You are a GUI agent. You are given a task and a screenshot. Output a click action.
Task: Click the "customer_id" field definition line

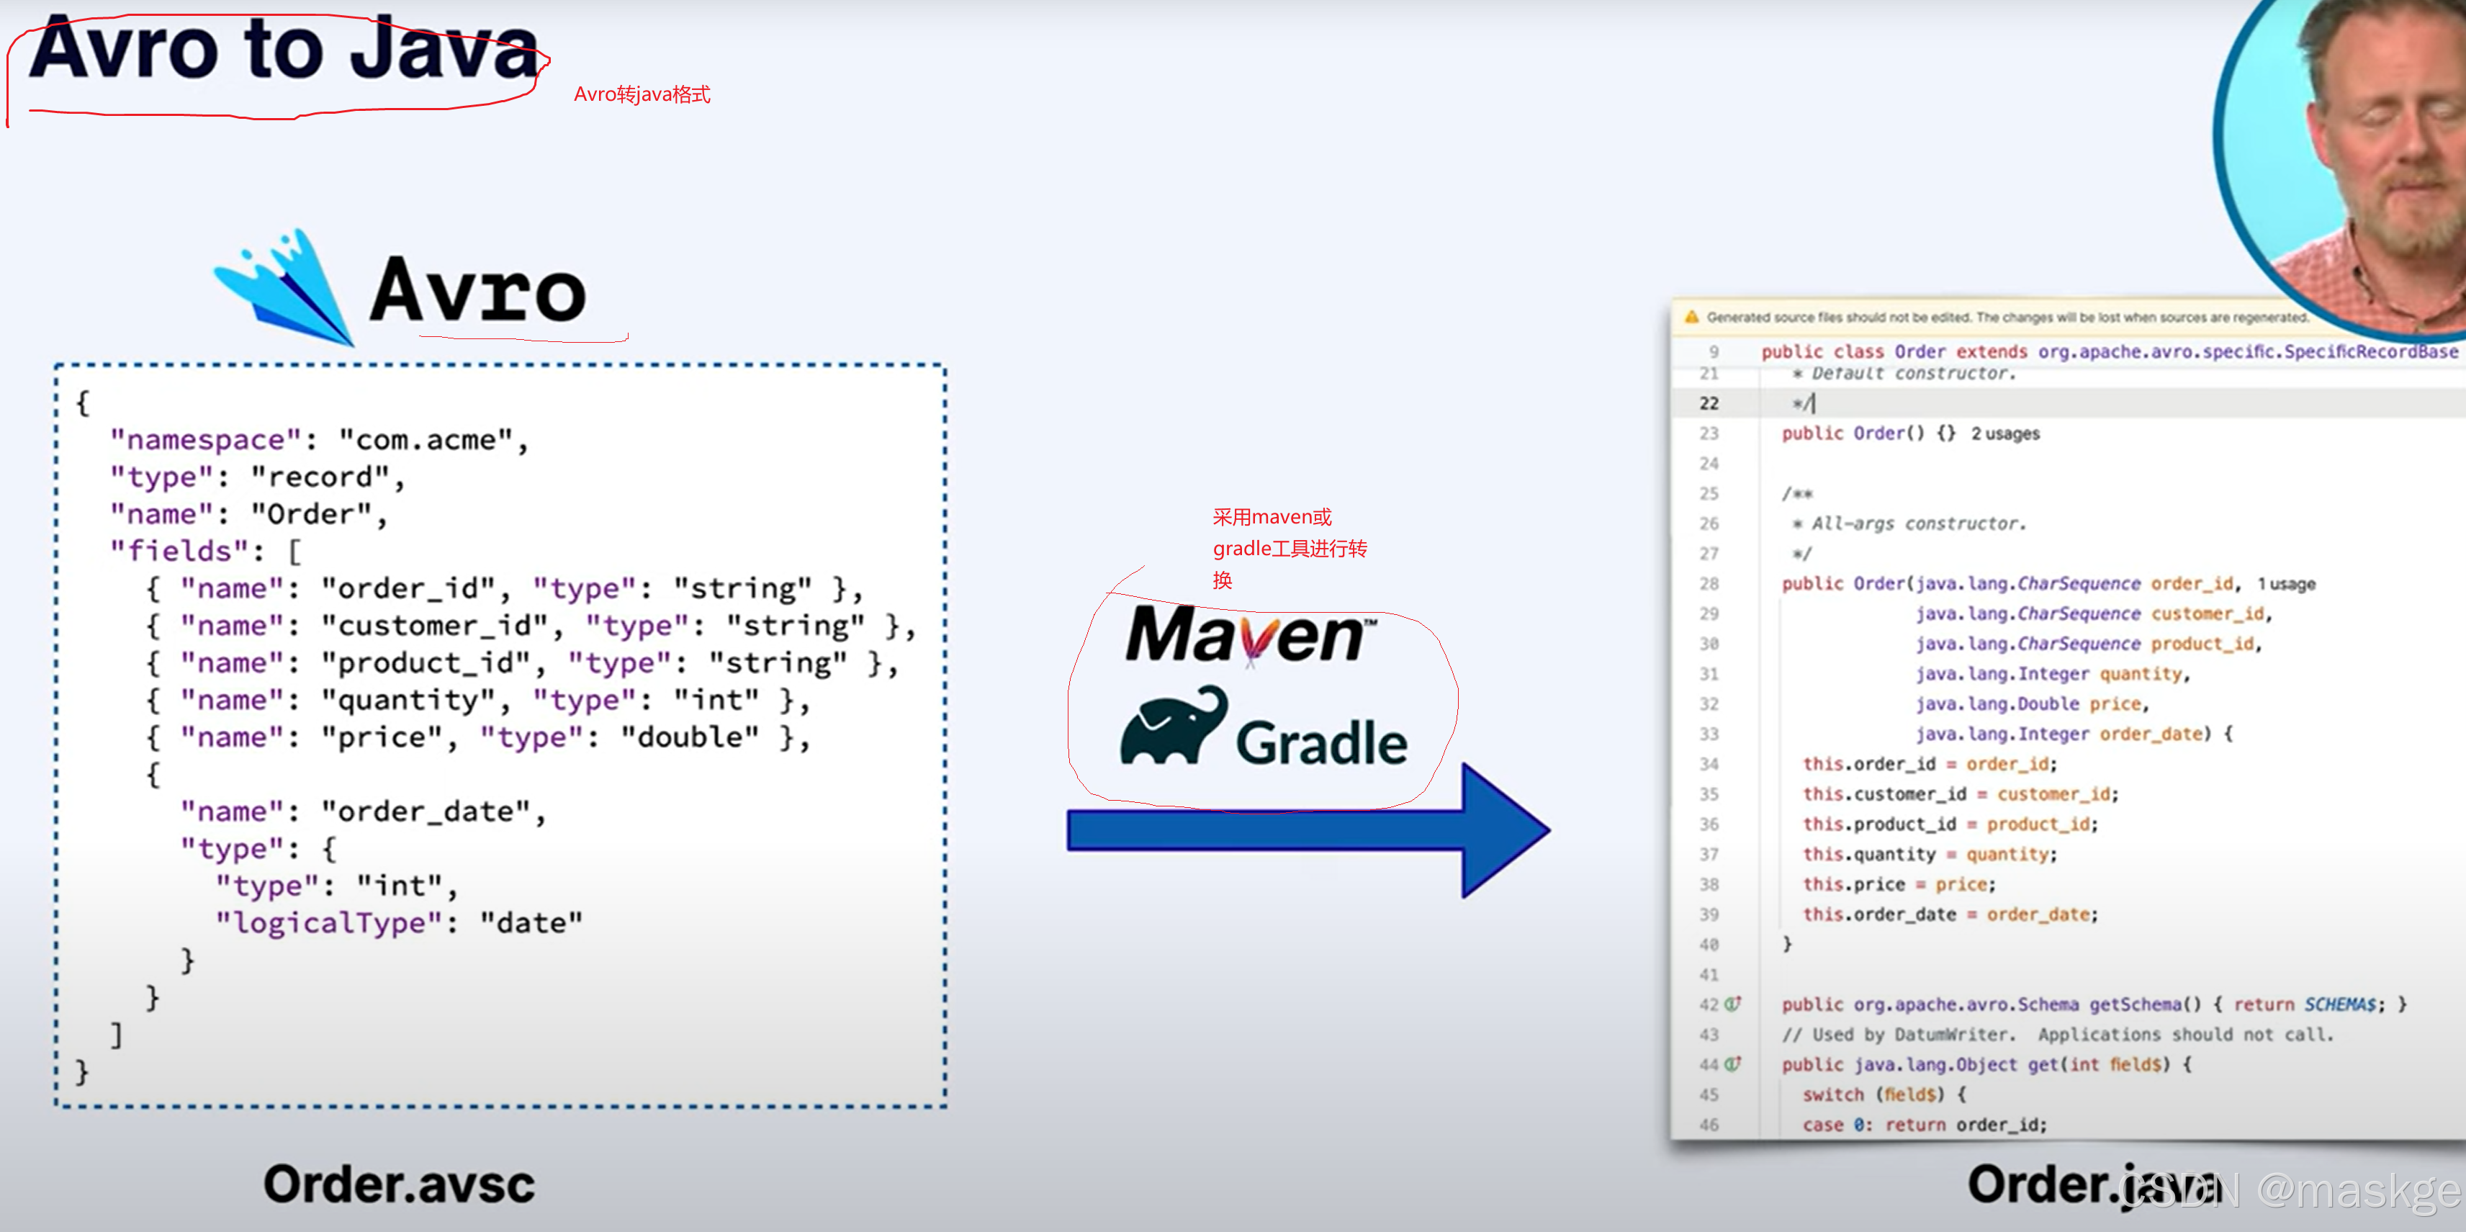point(531,625)
